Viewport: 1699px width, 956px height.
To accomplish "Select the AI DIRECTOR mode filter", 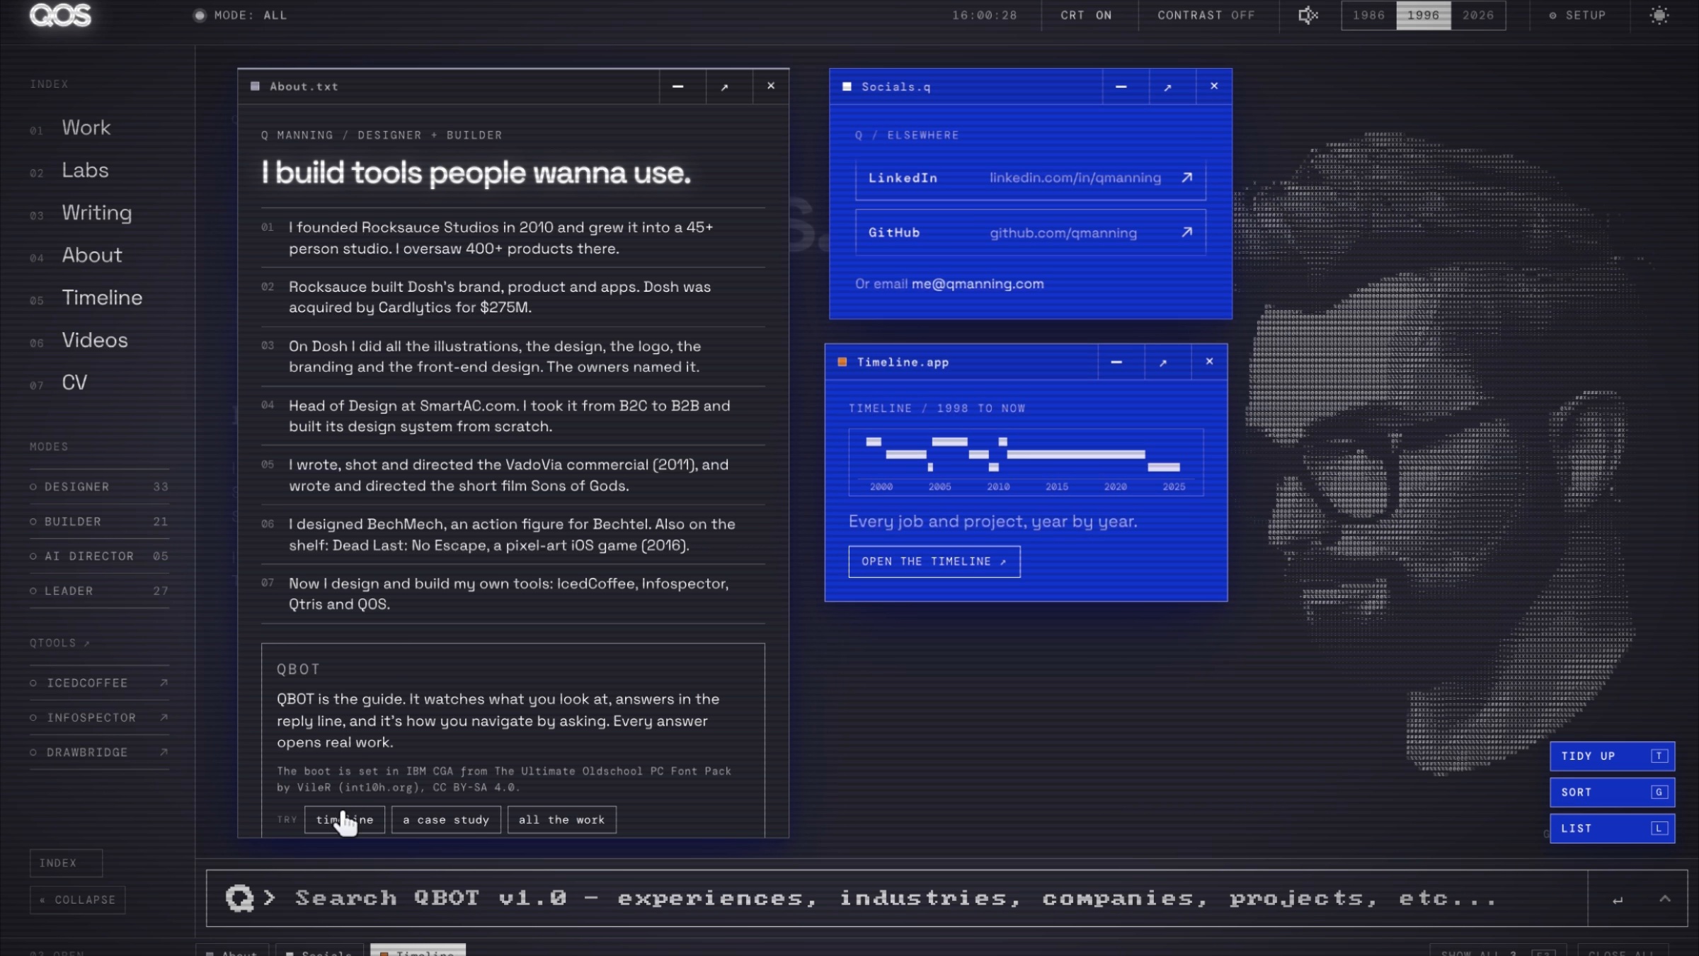I will (99, 556).
